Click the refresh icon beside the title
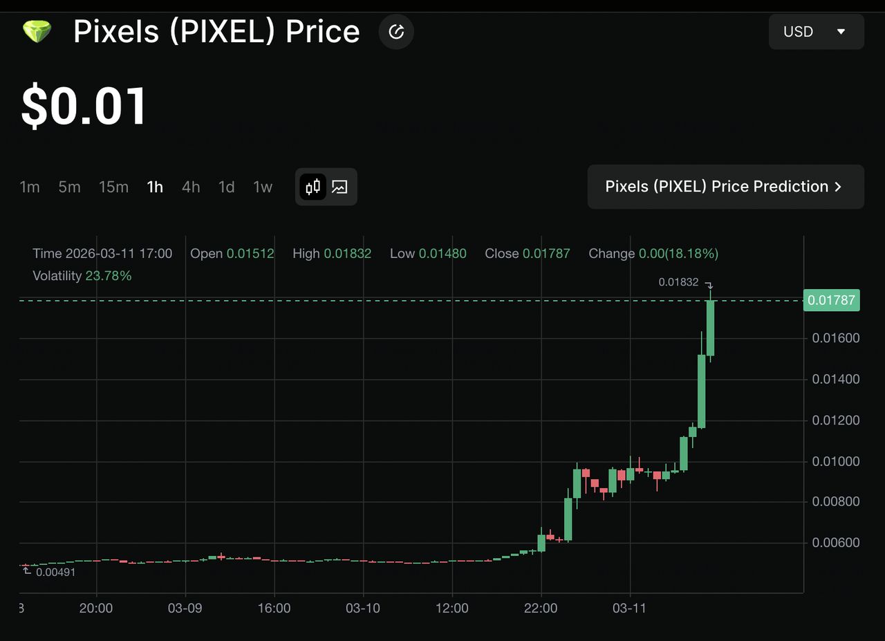This screenshot has height=641, width=885. click(396, 31)
